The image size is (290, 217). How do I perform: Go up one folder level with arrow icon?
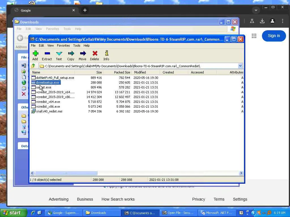(x=33, y=66)
